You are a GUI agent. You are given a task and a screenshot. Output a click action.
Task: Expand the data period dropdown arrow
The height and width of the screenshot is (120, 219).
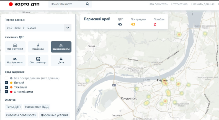click(68, 28)
